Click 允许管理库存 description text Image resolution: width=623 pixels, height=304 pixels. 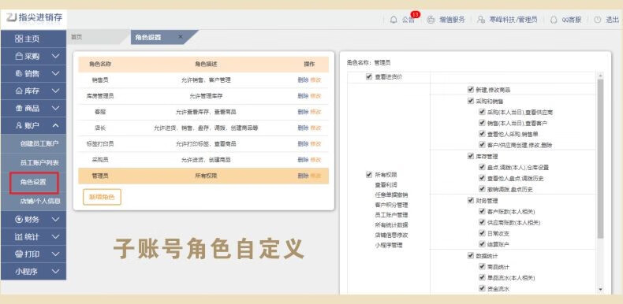tap(206, 96)
